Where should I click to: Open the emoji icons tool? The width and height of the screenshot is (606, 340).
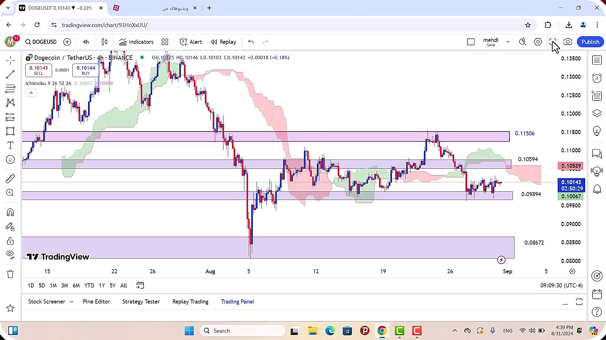(10, 160)
